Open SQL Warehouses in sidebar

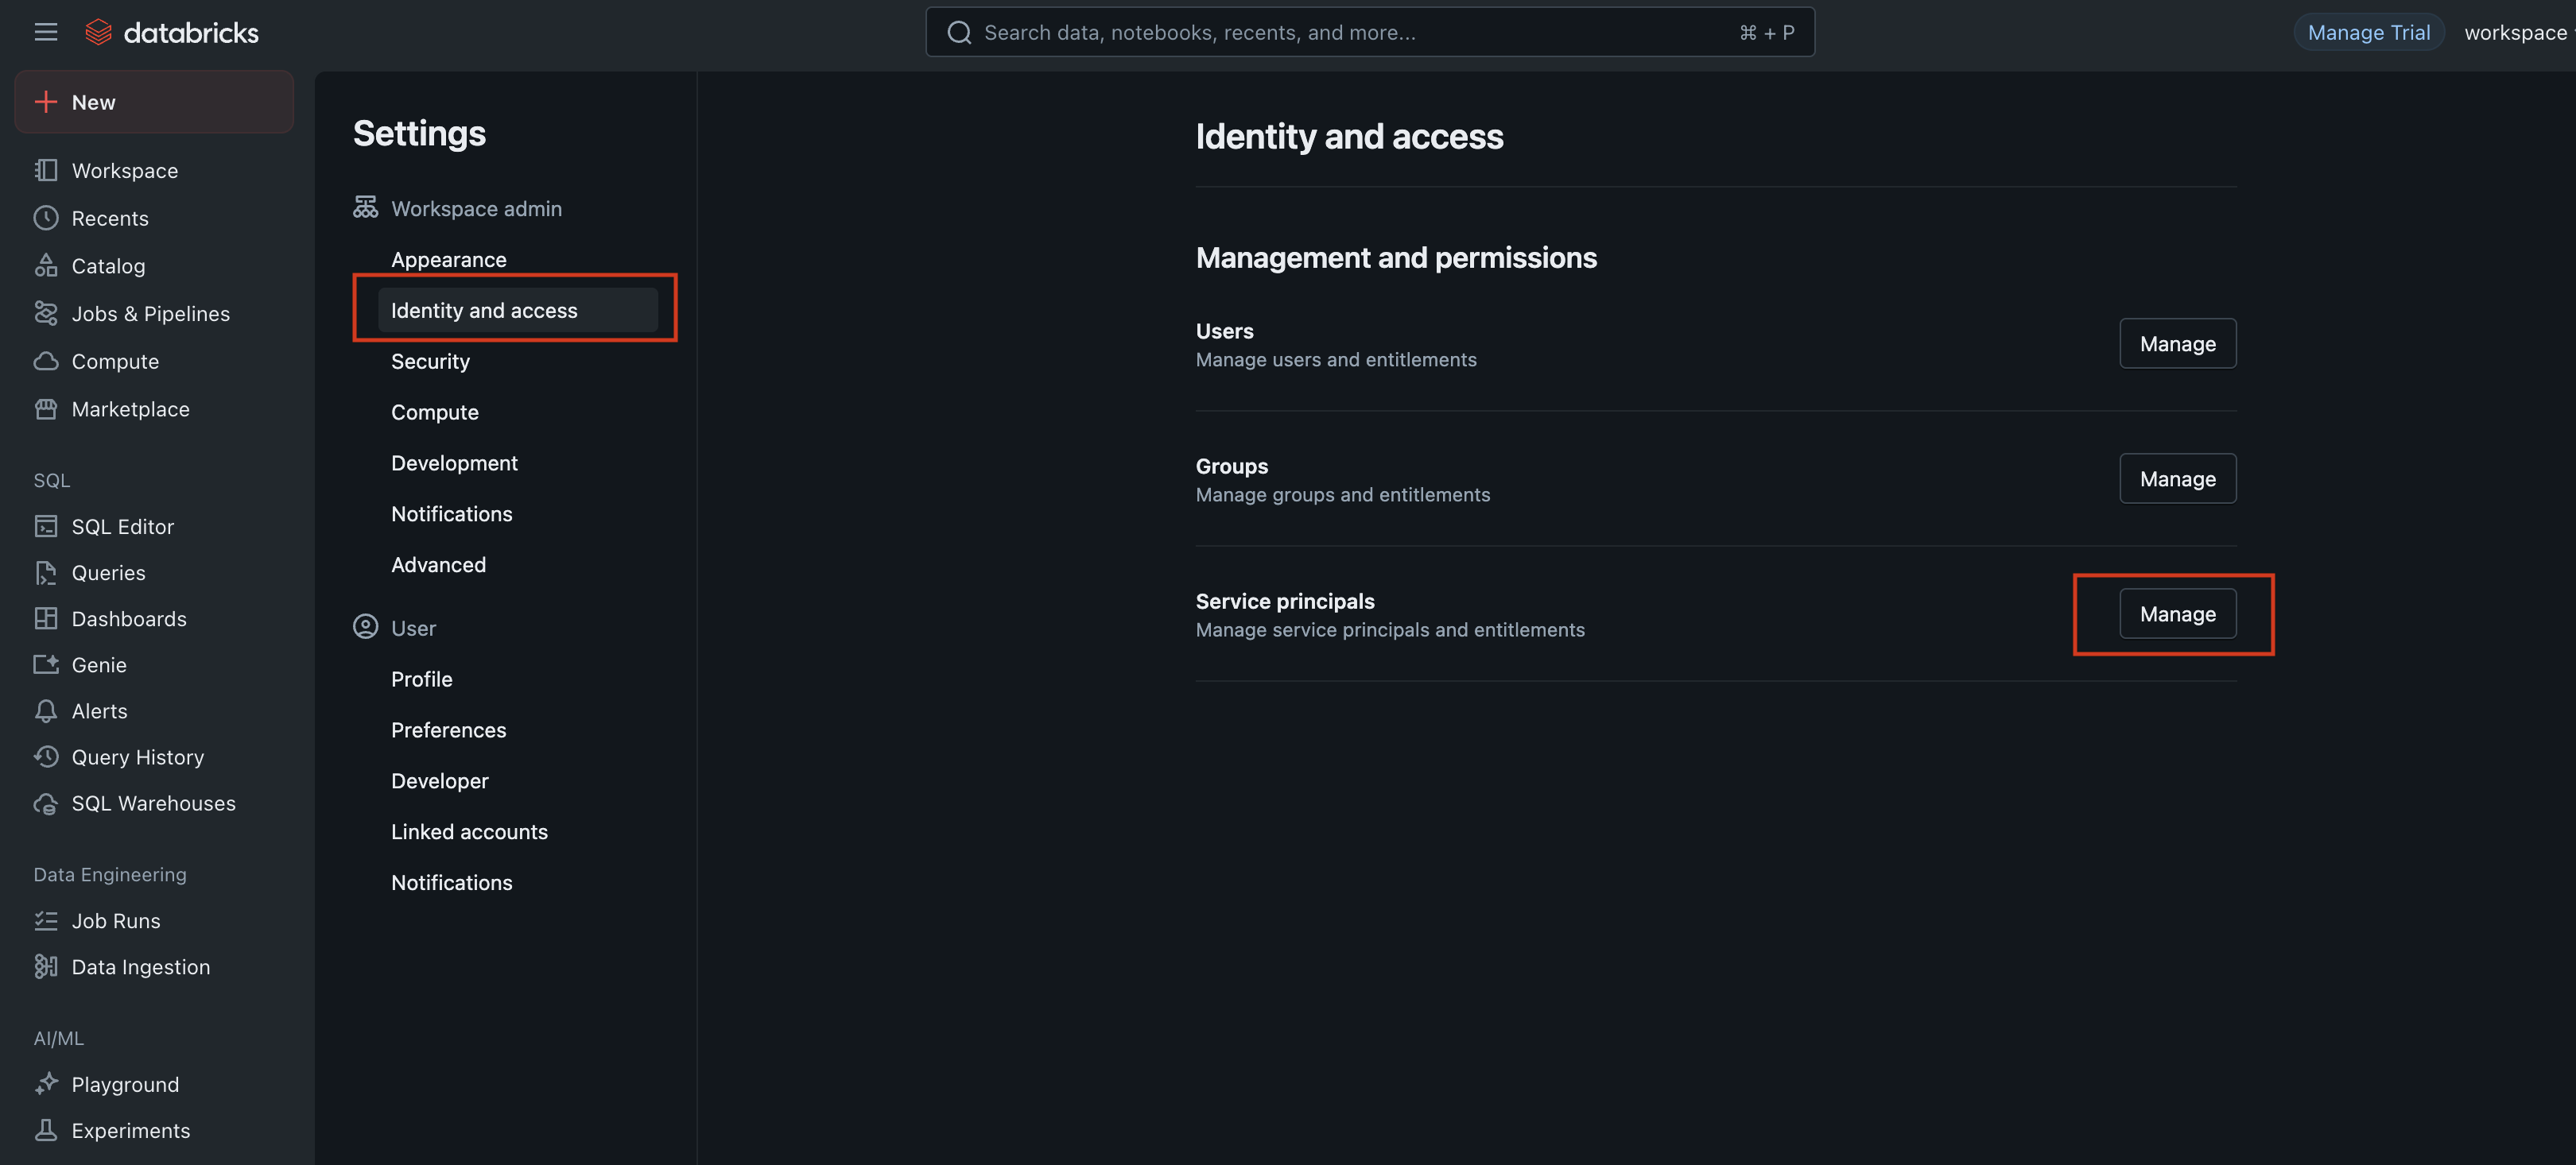pyautogui.click(x=154, y=803)
